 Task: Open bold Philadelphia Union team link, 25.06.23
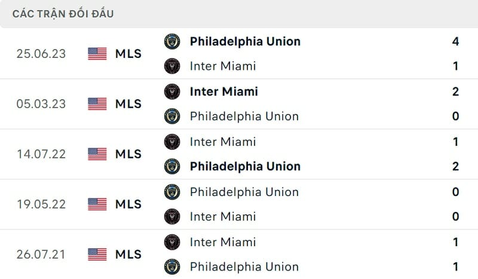point(245,41)
